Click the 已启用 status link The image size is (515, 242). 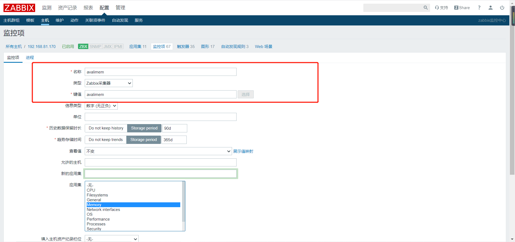coord(68,47)
